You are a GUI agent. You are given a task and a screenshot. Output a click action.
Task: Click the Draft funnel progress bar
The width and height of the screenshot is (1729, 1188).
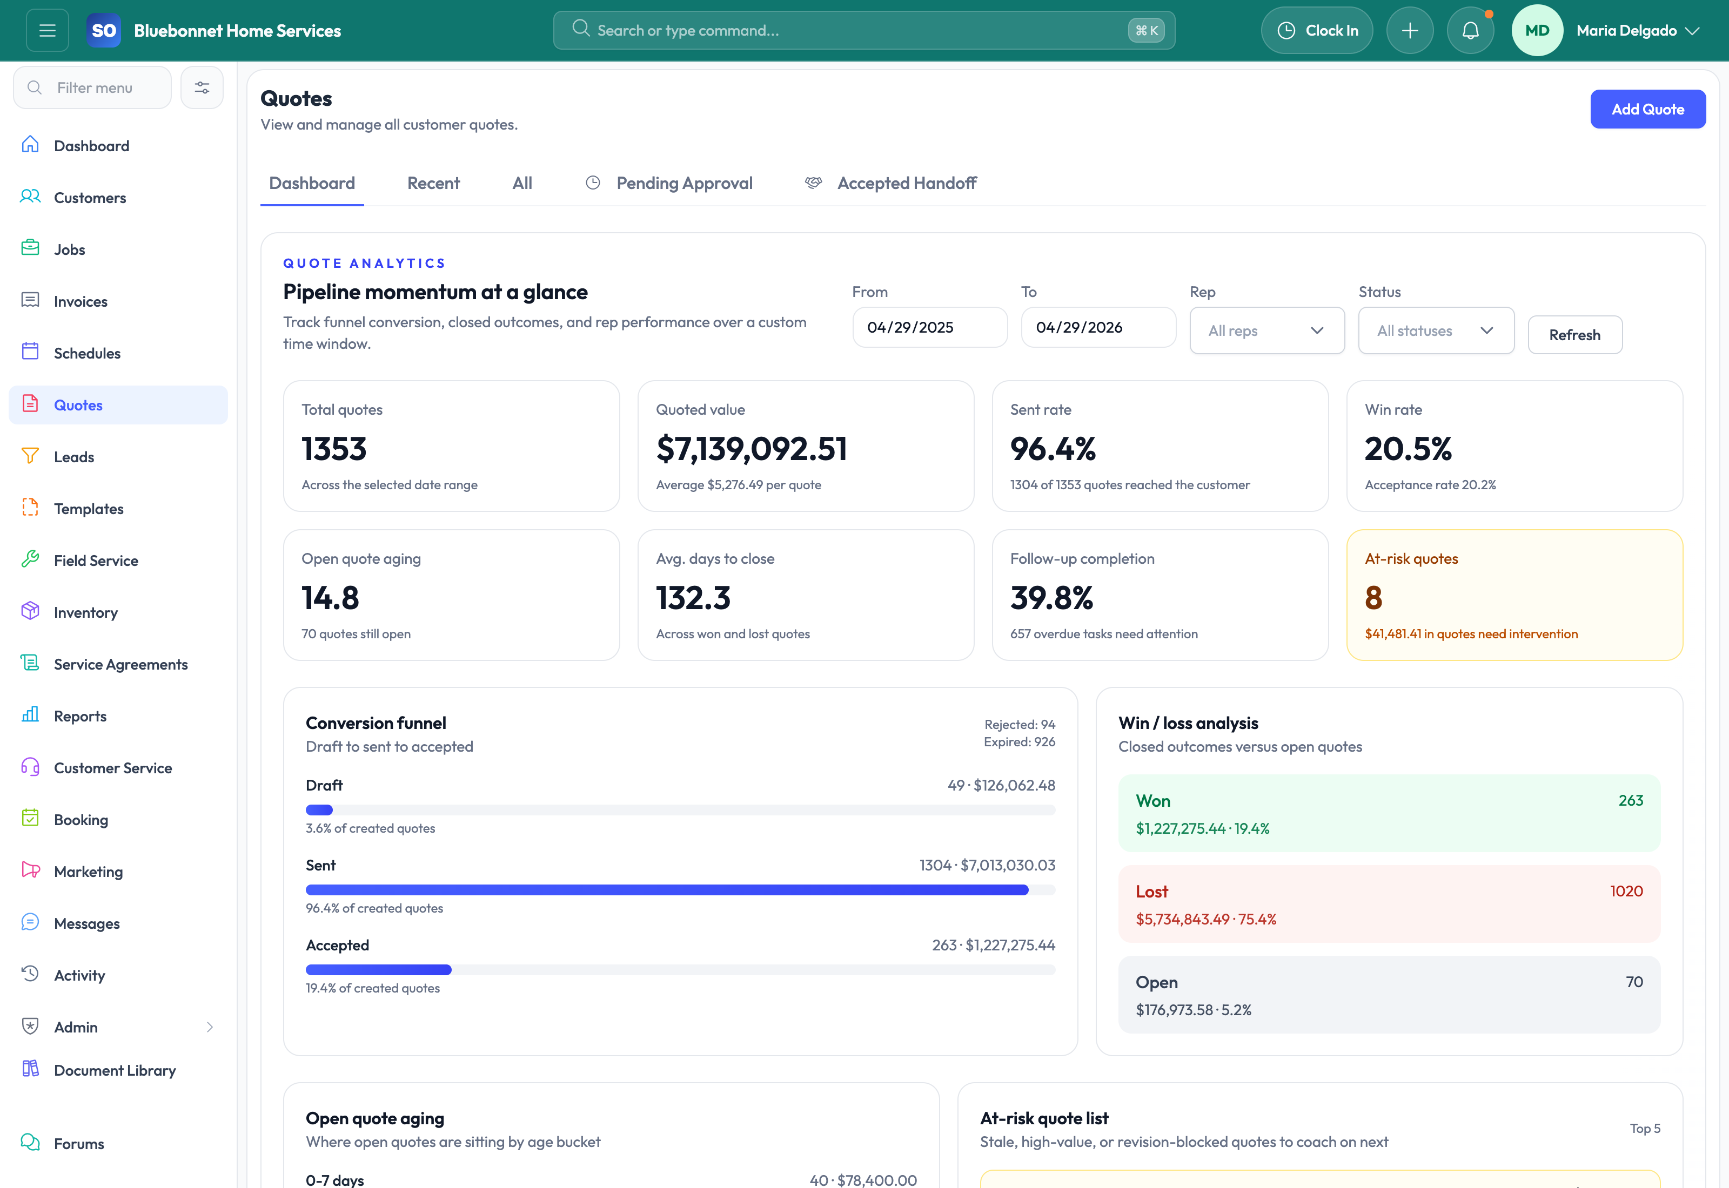tap(681, 810)
